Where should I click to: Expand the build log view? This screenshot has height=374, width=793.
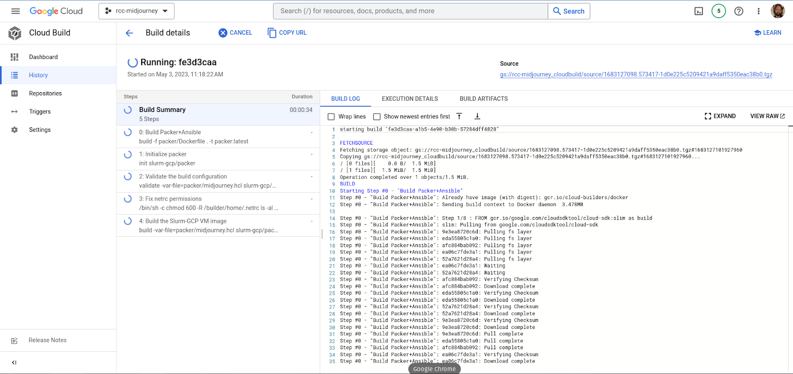(x=720, y=116)
